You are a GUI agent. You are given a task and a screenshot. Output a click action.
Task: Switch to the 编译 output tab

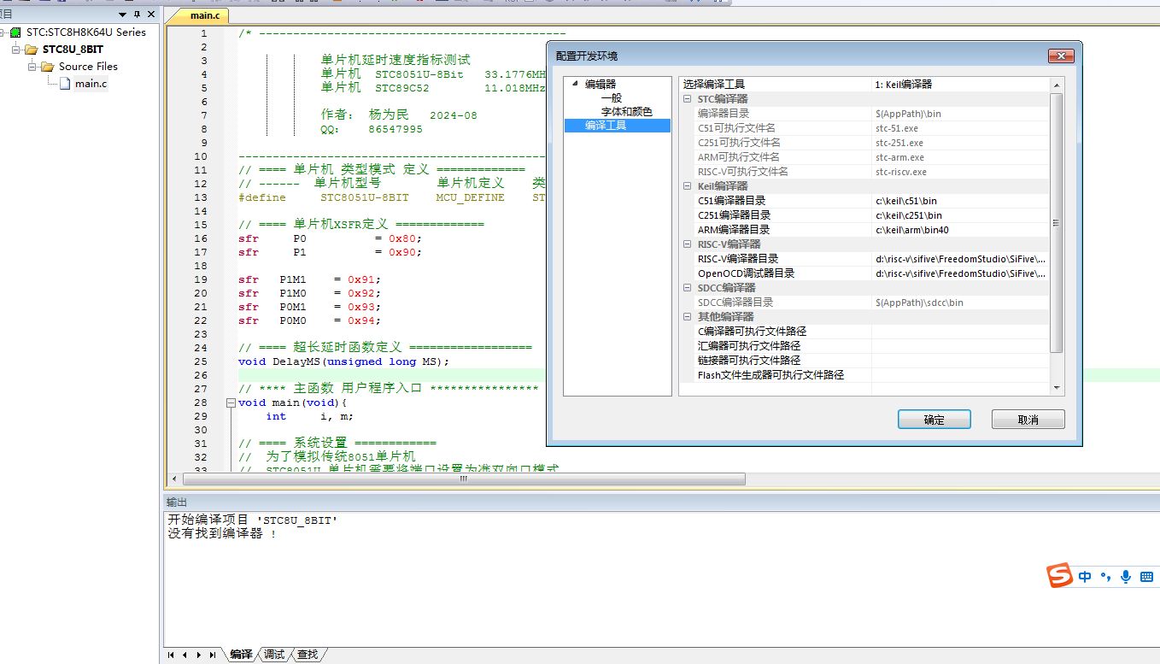click(241, 655)
